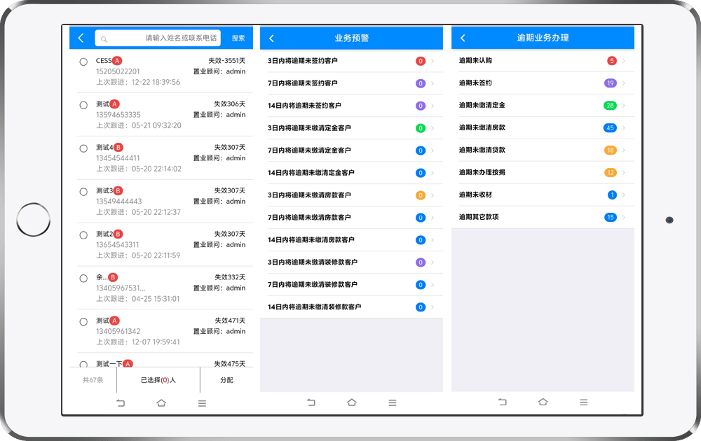Screen dimensions: 701x441
Task: Open chevron for 14日内将逾期未缴清房款客户
Action: pyautogui.click(x=433, y=239)
